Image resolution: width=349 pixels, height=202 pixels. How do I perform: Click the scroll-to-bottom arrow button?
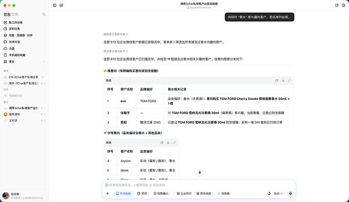[200, 172]
